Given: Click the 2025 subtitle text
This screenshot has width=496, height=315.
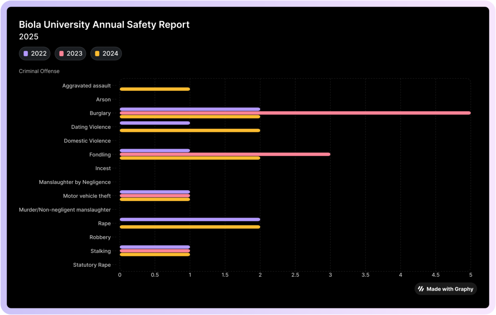Looking at the screenshot, I should pos(29,36).
